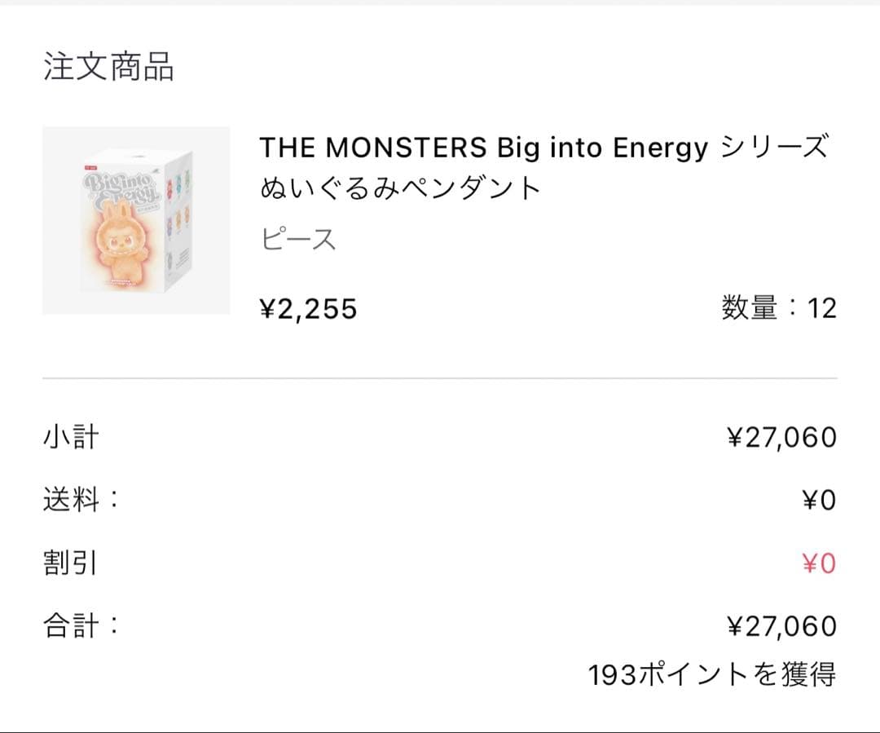Click the subtotal amount ¥27,060
The width and height of the screenshot is (880, 733).
click(x=781, y=438)
